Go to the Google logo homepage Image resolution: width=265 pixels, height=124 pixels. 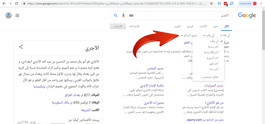click(247, 16)
